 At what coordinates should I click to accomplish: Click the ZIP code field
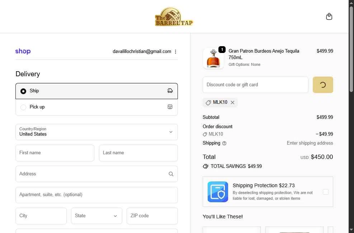pyautogui.click(x=152, y=216)
